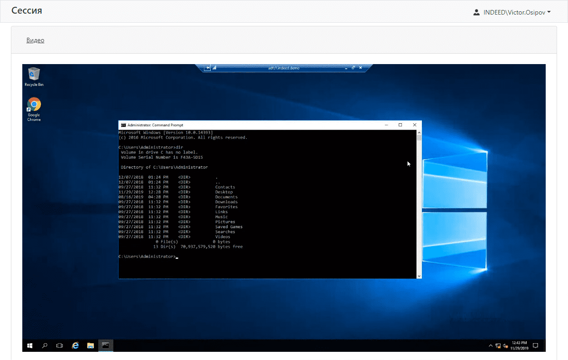Check the connection signal quality icon

click(214, 68)
